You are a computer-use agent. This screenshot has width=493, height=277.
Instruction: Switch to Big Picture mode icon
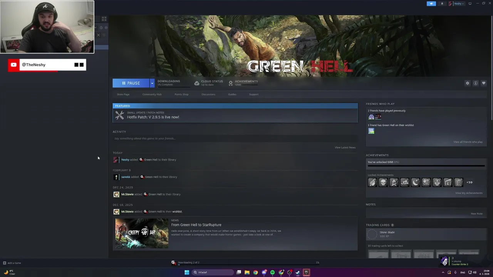(x=470, y=3)
